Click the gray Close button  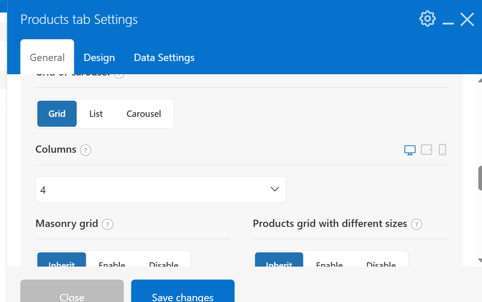(x=72, y=290)
